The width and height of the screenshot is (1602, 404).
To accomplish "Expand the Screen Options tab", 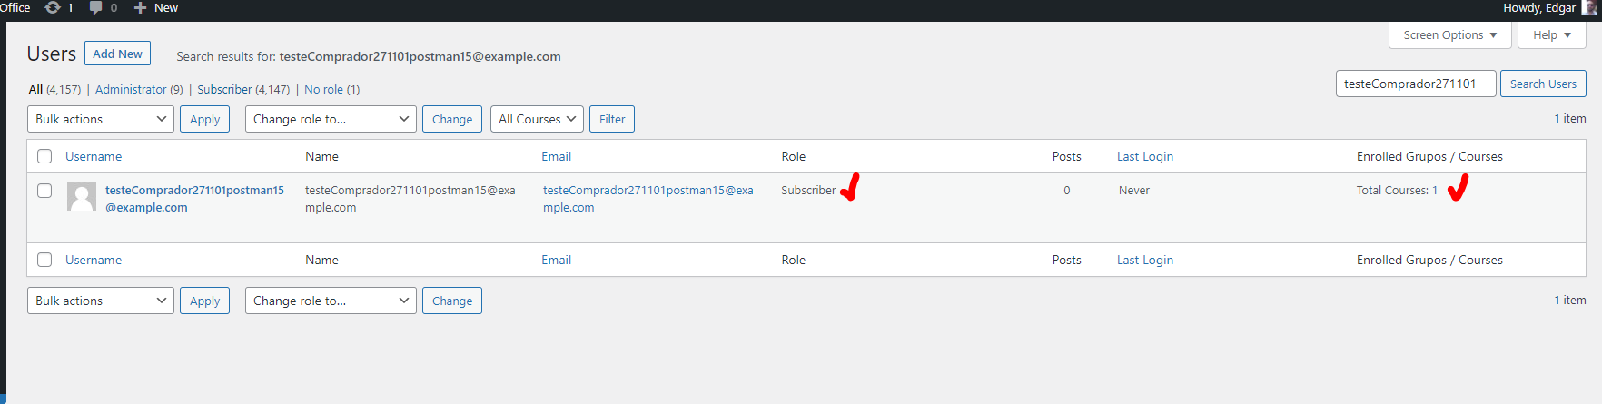I will [x=1449, y=35].
